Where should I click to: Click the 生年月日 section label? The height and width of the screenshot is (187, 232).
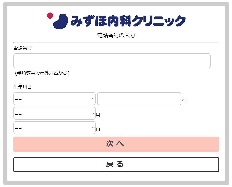point(22,87)
